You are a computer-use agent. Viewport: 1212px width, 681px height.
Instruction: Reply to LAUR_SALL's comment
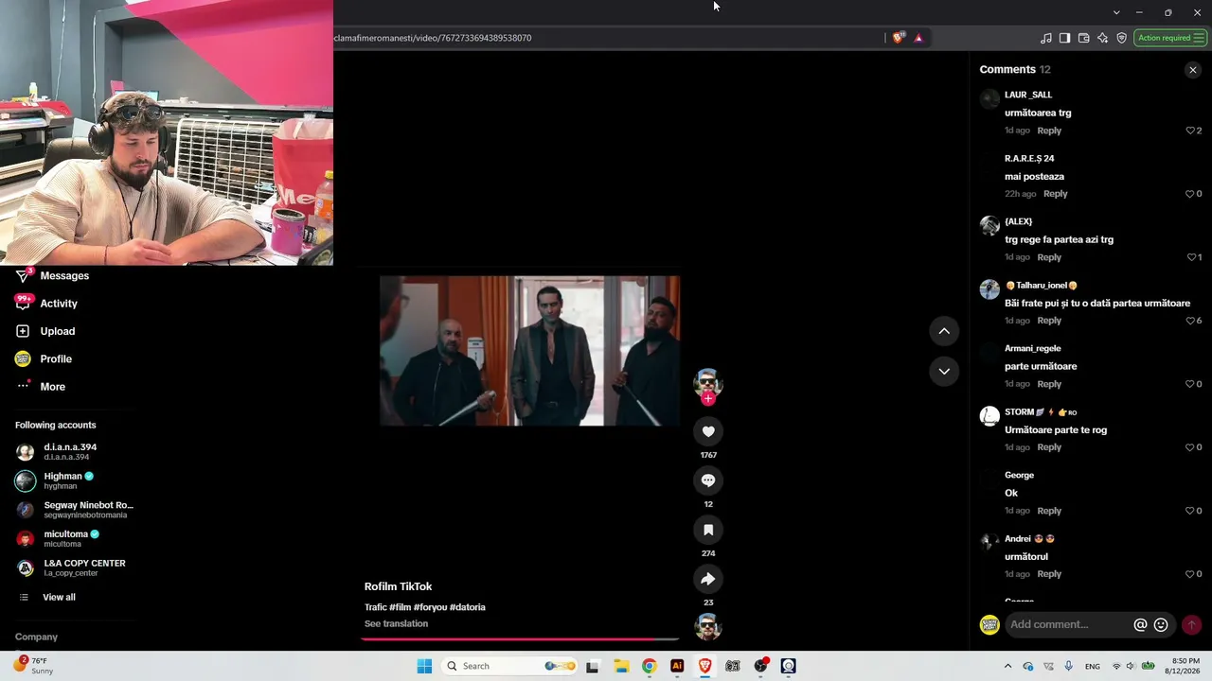(1049, 131)
